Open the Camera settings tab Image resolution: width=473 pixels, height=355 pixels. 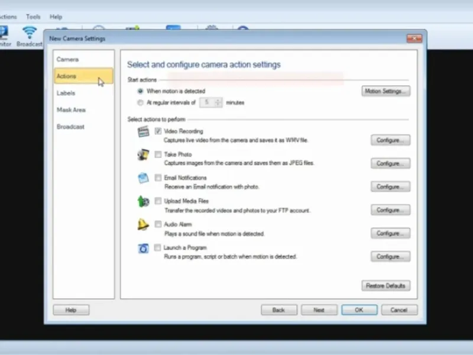pos(83,59)
